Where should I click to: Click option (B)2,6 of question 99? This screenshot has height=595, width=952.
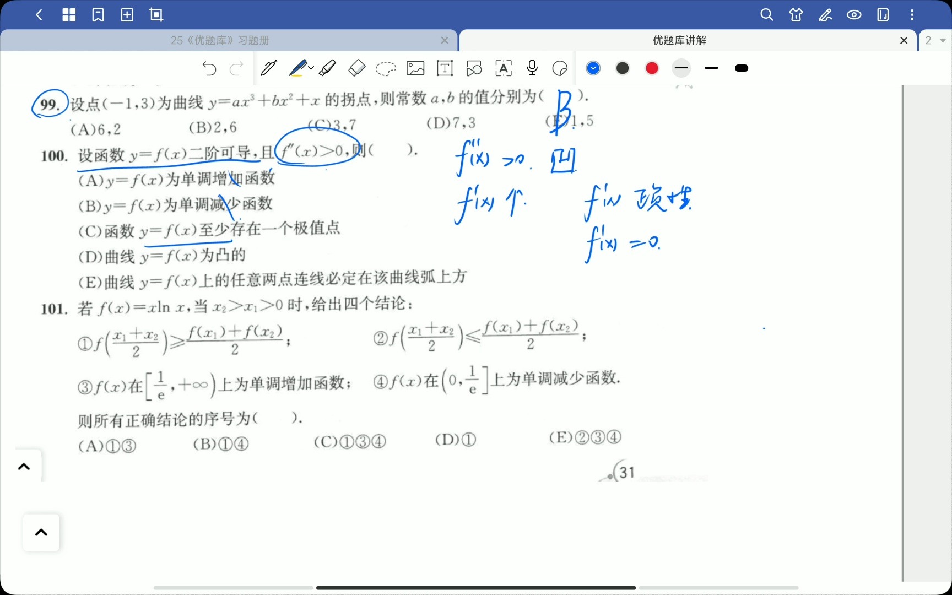coord(213,128)
